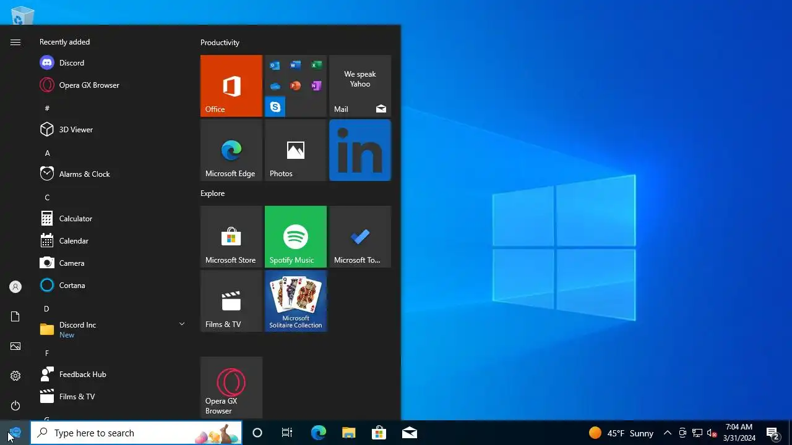The image size is (792, 445).
Task: Launch Edge from taskbar
Action: 318,433
